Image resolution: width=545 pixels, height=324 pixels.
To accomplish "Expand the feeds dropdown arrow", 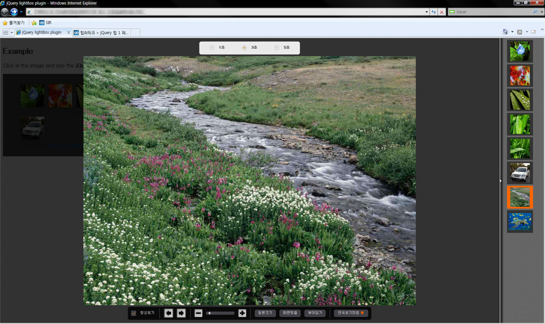I will tap(527, 32).
